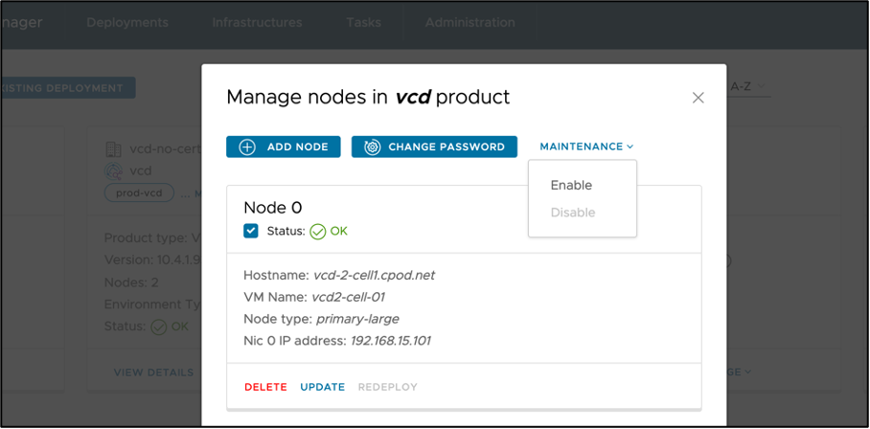The height and width of the screenshot is (429, 870).
Task: Delete Node 0 using the DELETE link
Action: 265,387
